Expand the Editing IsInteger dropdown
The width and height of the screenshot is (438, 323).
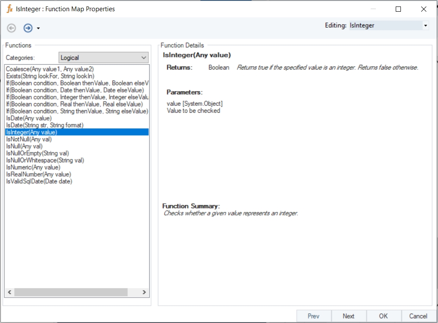[425, 25]
